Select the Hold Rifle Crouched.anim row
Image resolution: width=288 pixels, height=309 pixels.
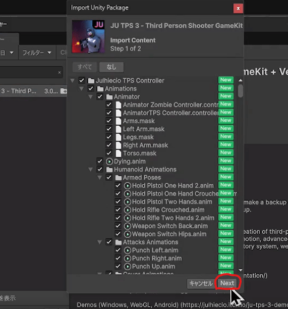[153, 210]
